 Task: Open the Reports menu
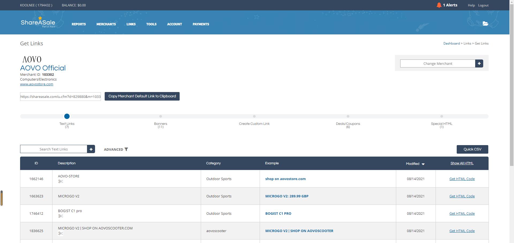[79, 24]
